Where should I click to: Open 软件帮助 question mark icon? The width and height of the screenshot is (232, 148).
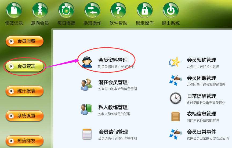118,10
